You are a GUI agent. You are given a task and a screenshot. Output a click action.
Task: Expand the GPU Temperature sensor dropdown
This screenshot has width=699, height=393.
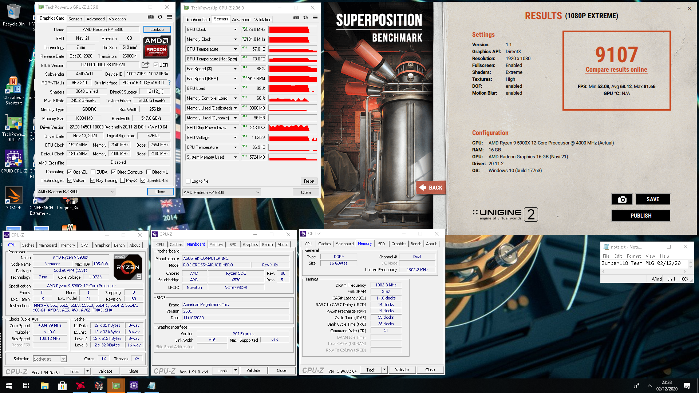235,49
